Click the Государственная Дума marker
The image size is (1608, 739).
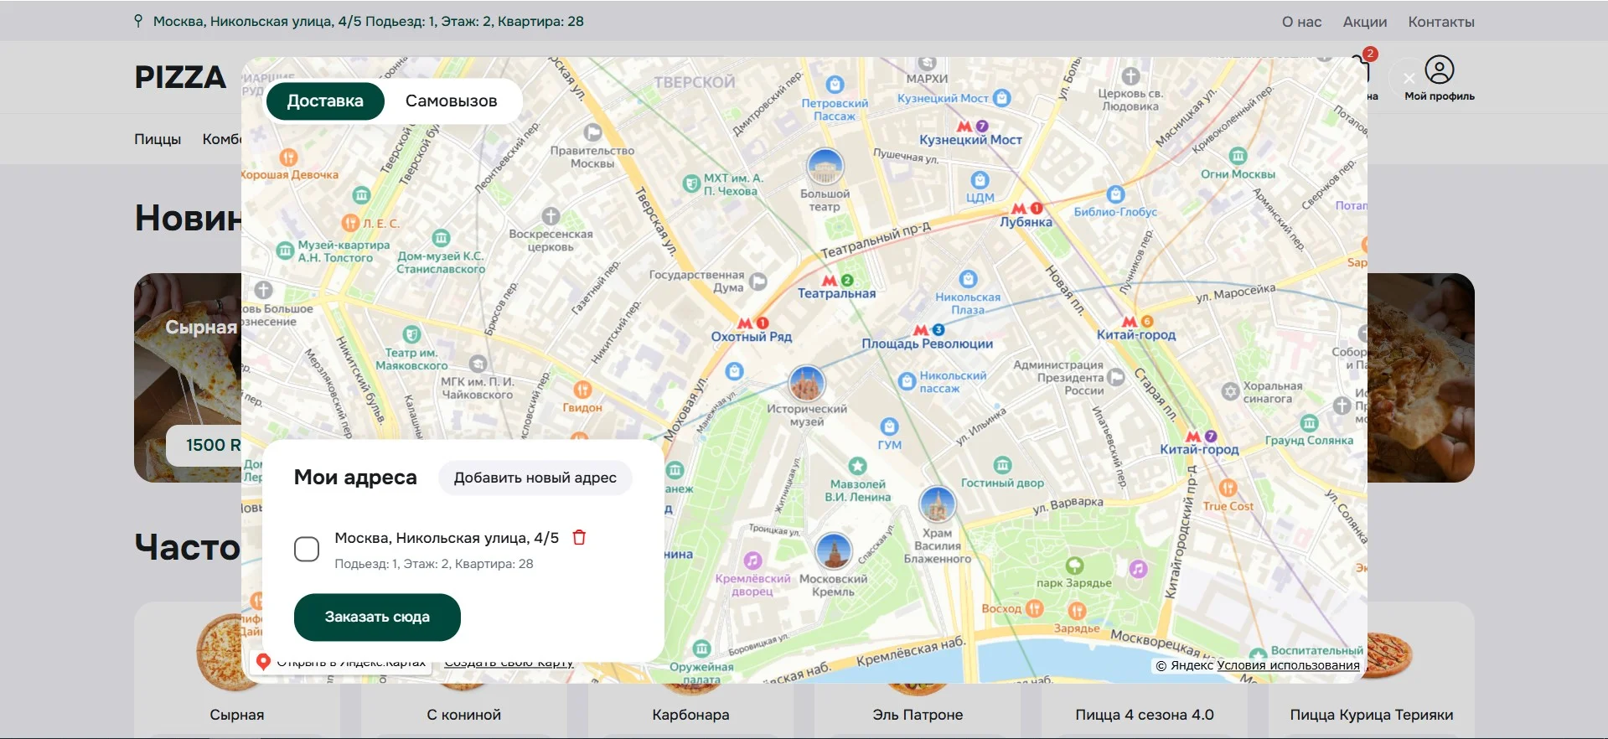coord(758,282)
